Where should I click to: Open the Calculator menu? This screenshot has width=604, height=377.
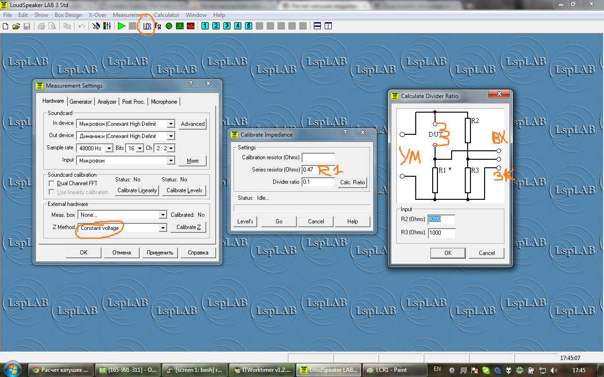(x=167, y=15)
